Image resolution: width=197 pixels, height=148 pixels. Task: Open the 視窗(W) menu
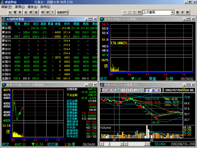tap(7, 7)
